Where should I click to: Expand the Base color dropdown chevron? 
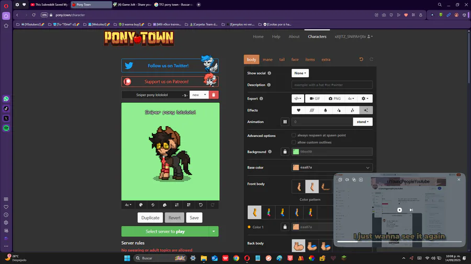pyautogui.click(x=368, y=167)
